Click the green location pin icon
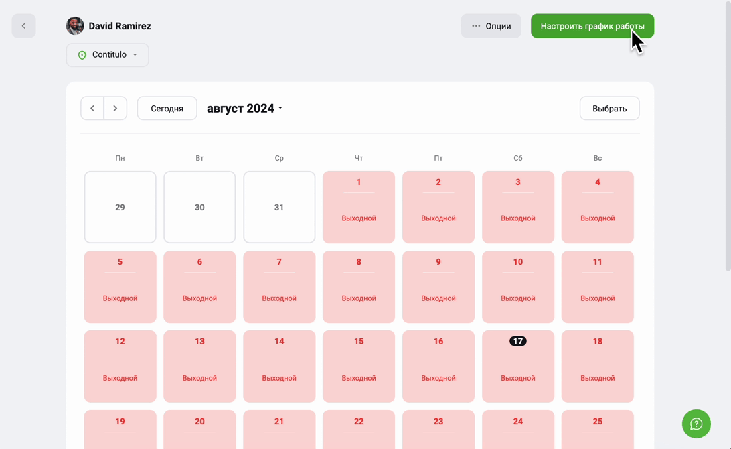Image resolution: width=731 pixels, height=449 pixels. coord(82,55)
